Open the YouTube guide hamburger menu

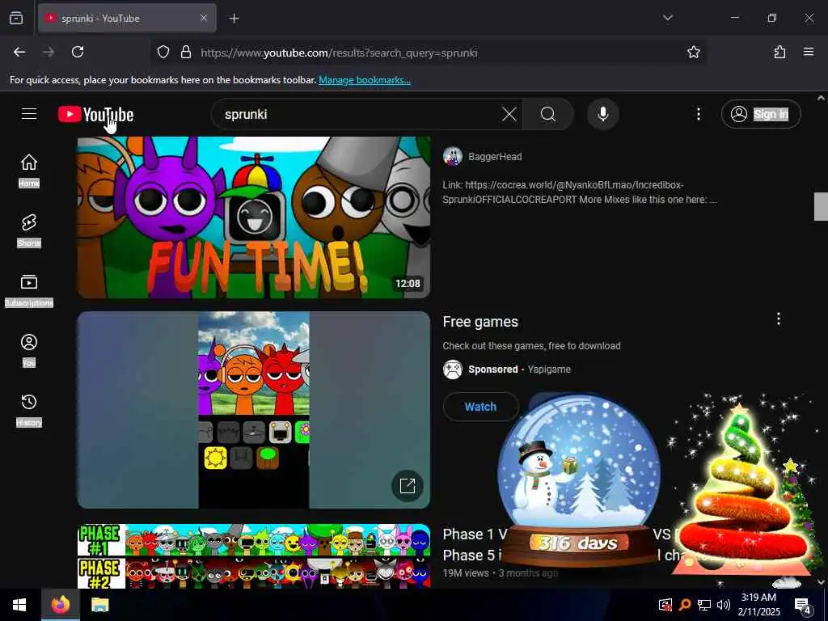click(29, 114)
